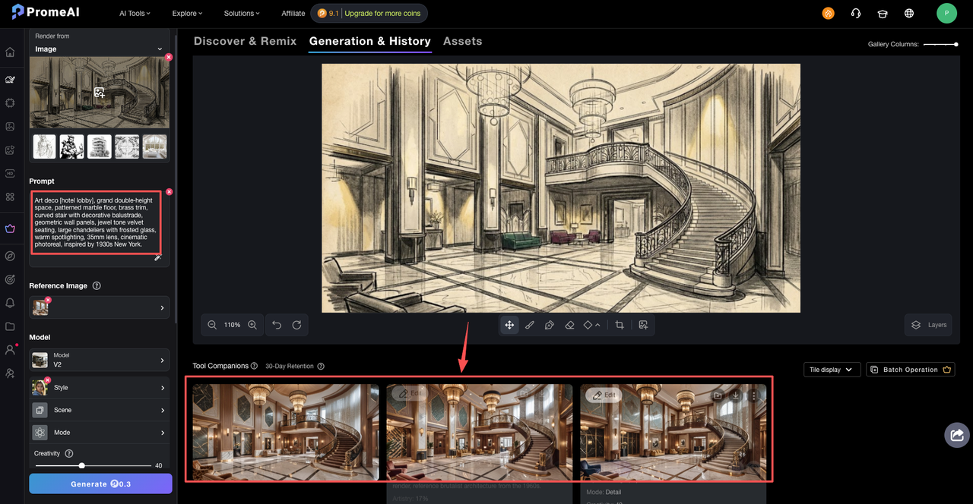Image resolution: width=973 pixels, height=504 pixels.
Task: Open the Model V2 selection panel
Action: (x=99, y=359)
